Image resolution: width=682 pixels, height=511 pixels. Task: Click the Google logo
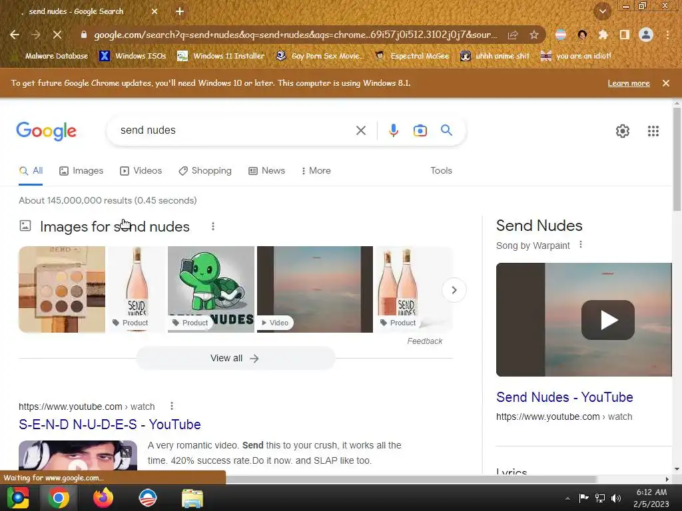pyautogui.click(x=46, y=131)
